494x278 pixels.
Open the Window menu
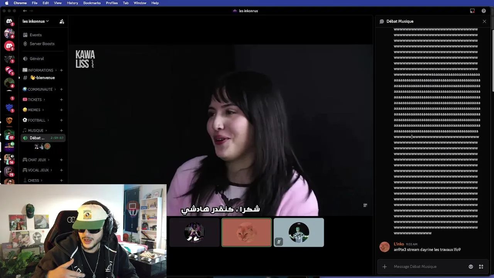140,3
